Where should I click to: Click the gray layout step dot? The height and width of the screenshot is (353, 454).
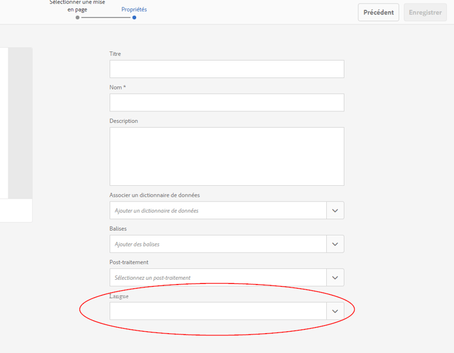click(77, 18)
